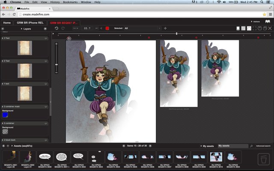Click the asset search magnifier icon
This screenshot has height=171, width=274.
(x=251, y=146)
